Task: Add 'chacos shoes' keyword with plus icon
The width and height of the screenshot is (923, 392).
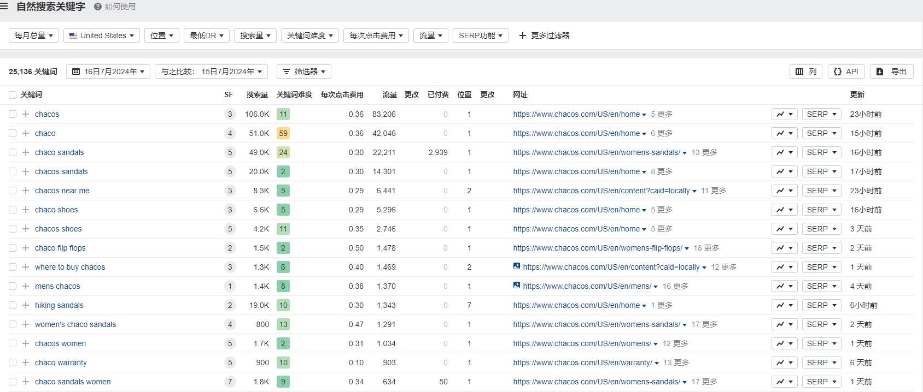Action: click(x=26, y=229)
